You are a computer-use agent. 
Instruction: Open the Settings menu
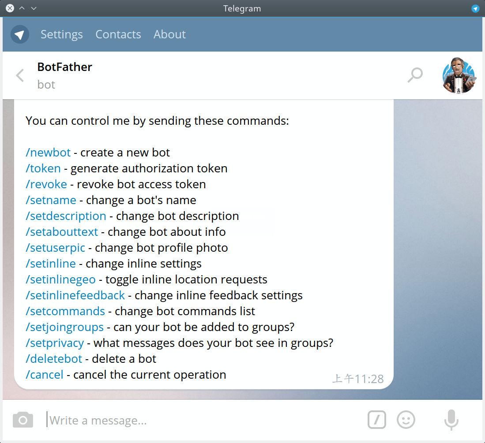[x=61, y=34]
